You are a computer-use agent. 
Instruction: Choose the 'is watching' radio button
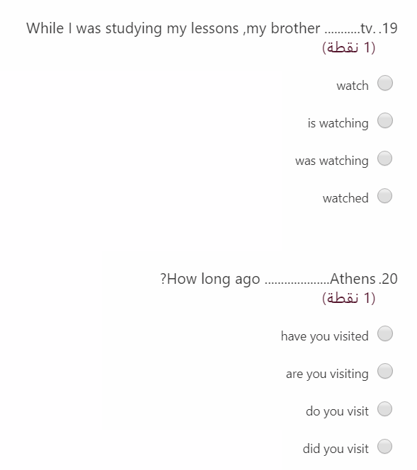[x=385, y=120]
